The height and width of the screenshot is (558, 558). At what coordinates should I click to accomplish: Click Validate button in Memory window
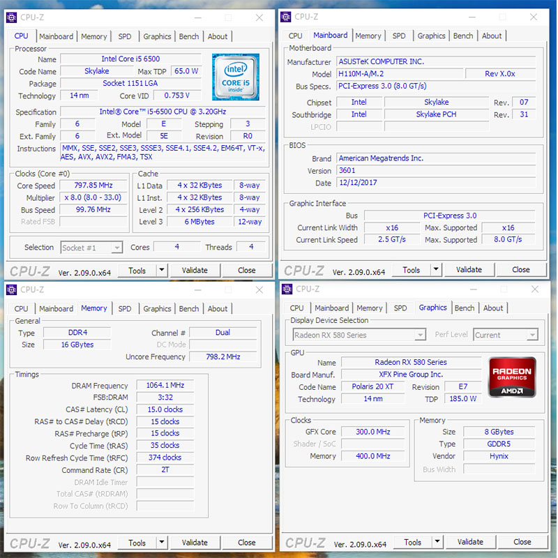coord(195,543)
